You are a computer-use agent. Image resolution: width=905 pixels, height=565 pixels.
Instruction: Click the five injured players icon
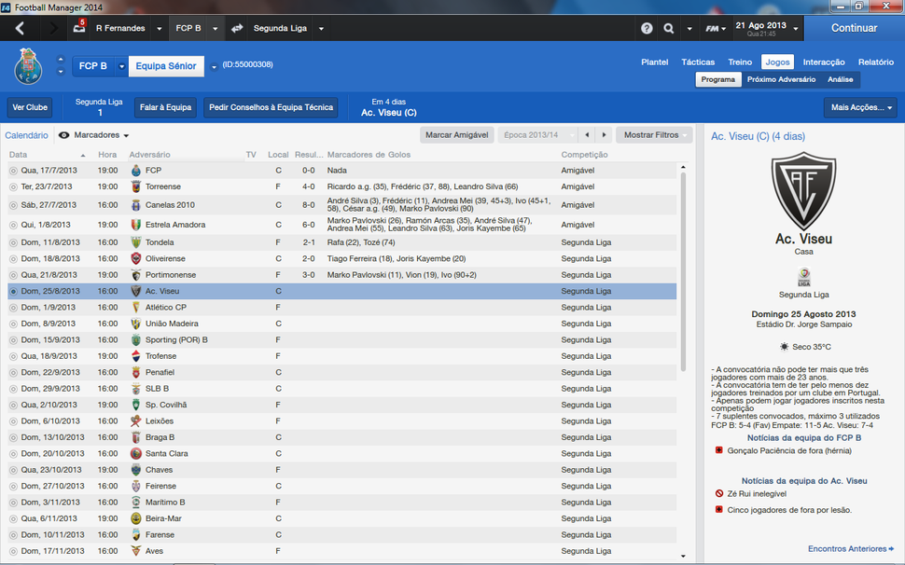coord(718,510)
